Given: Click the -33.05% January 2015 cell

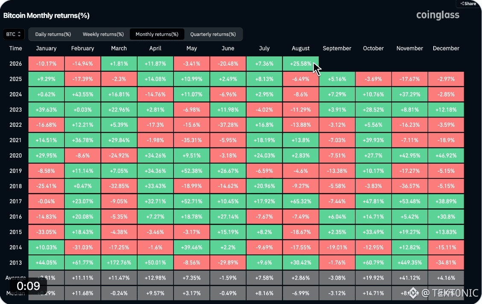Looking at the screenshot, I should (46, 232).
